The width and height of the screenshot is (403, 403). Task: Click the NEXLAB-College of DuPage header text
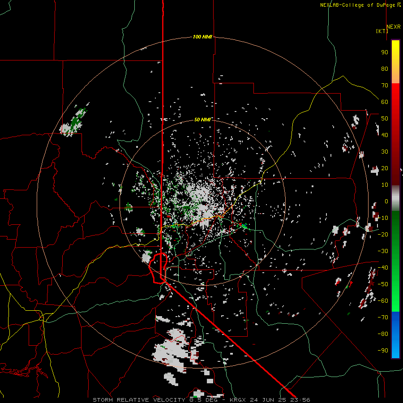360,5
